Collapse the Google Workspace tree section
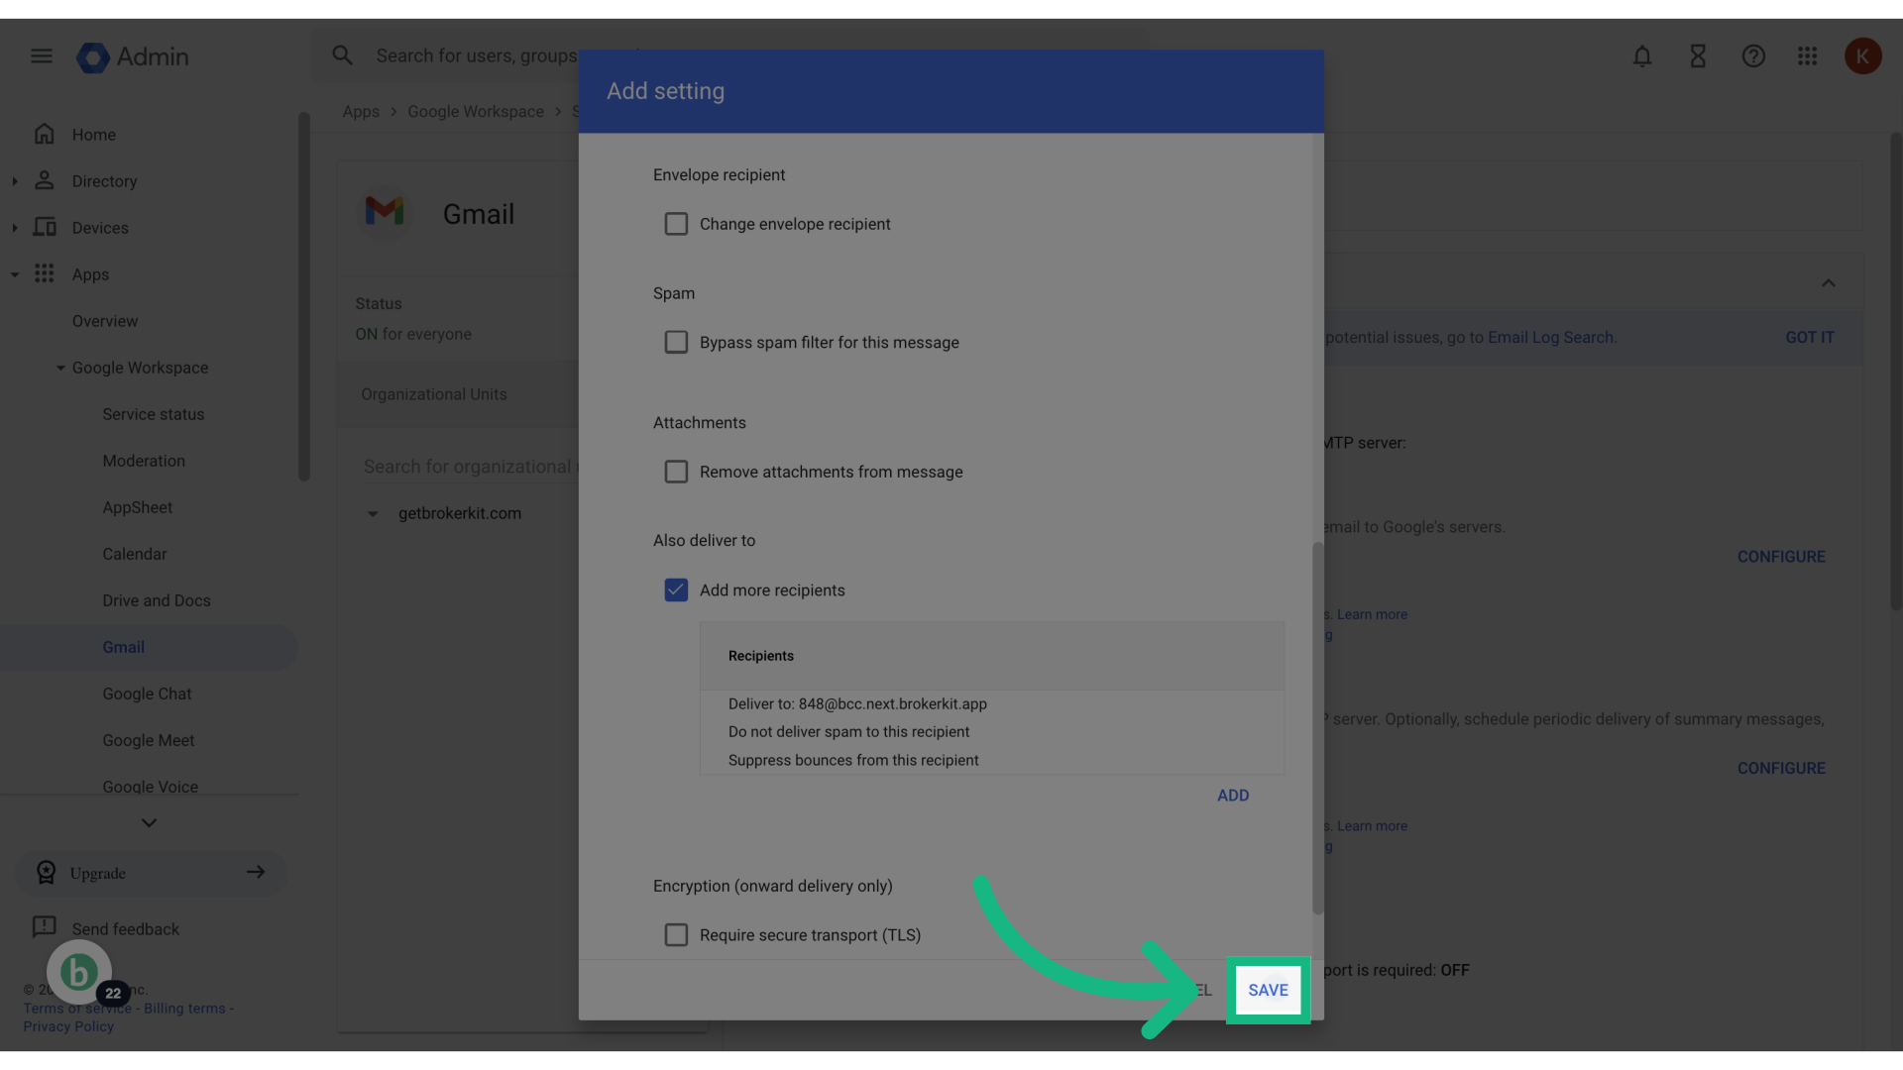 coord(60,368)
